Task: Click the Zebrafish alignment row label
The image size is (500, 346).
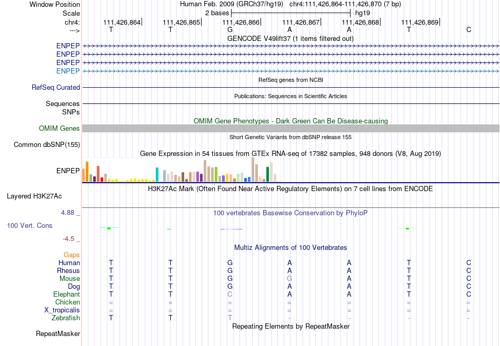Action: point(66,318)
